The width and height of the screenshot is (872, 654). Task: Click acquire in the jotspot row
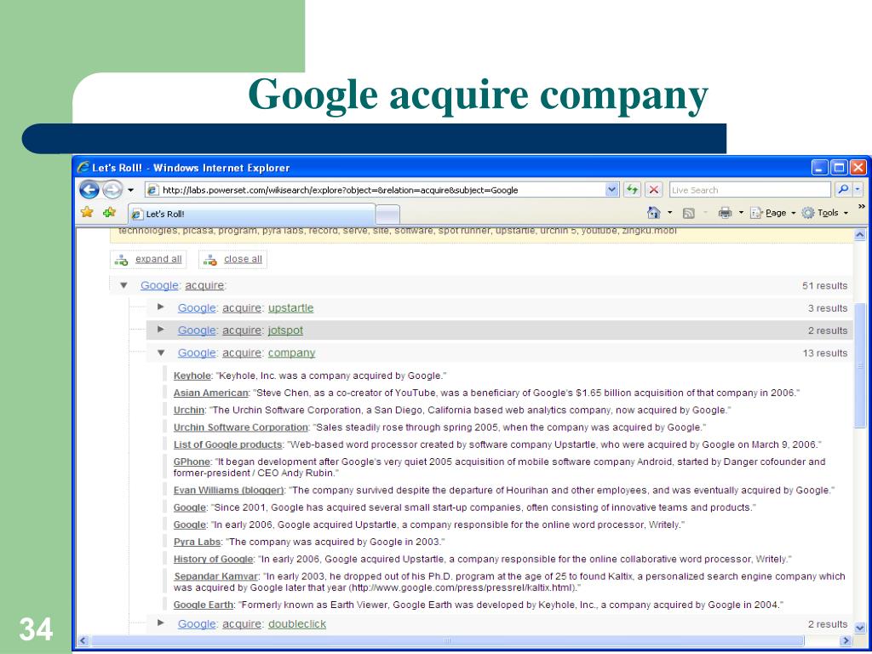click(242, 330)
